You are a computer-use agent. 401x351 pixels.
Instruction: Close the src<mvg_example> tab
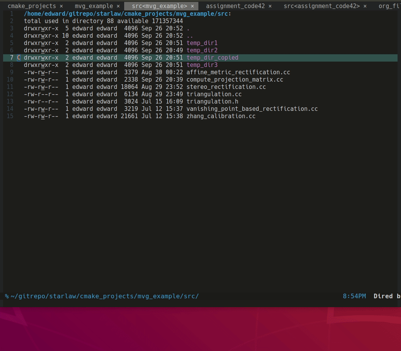coord(193,6)
